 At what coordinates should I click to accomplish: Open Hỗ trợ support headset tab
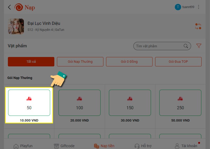[x=143, y=146]
